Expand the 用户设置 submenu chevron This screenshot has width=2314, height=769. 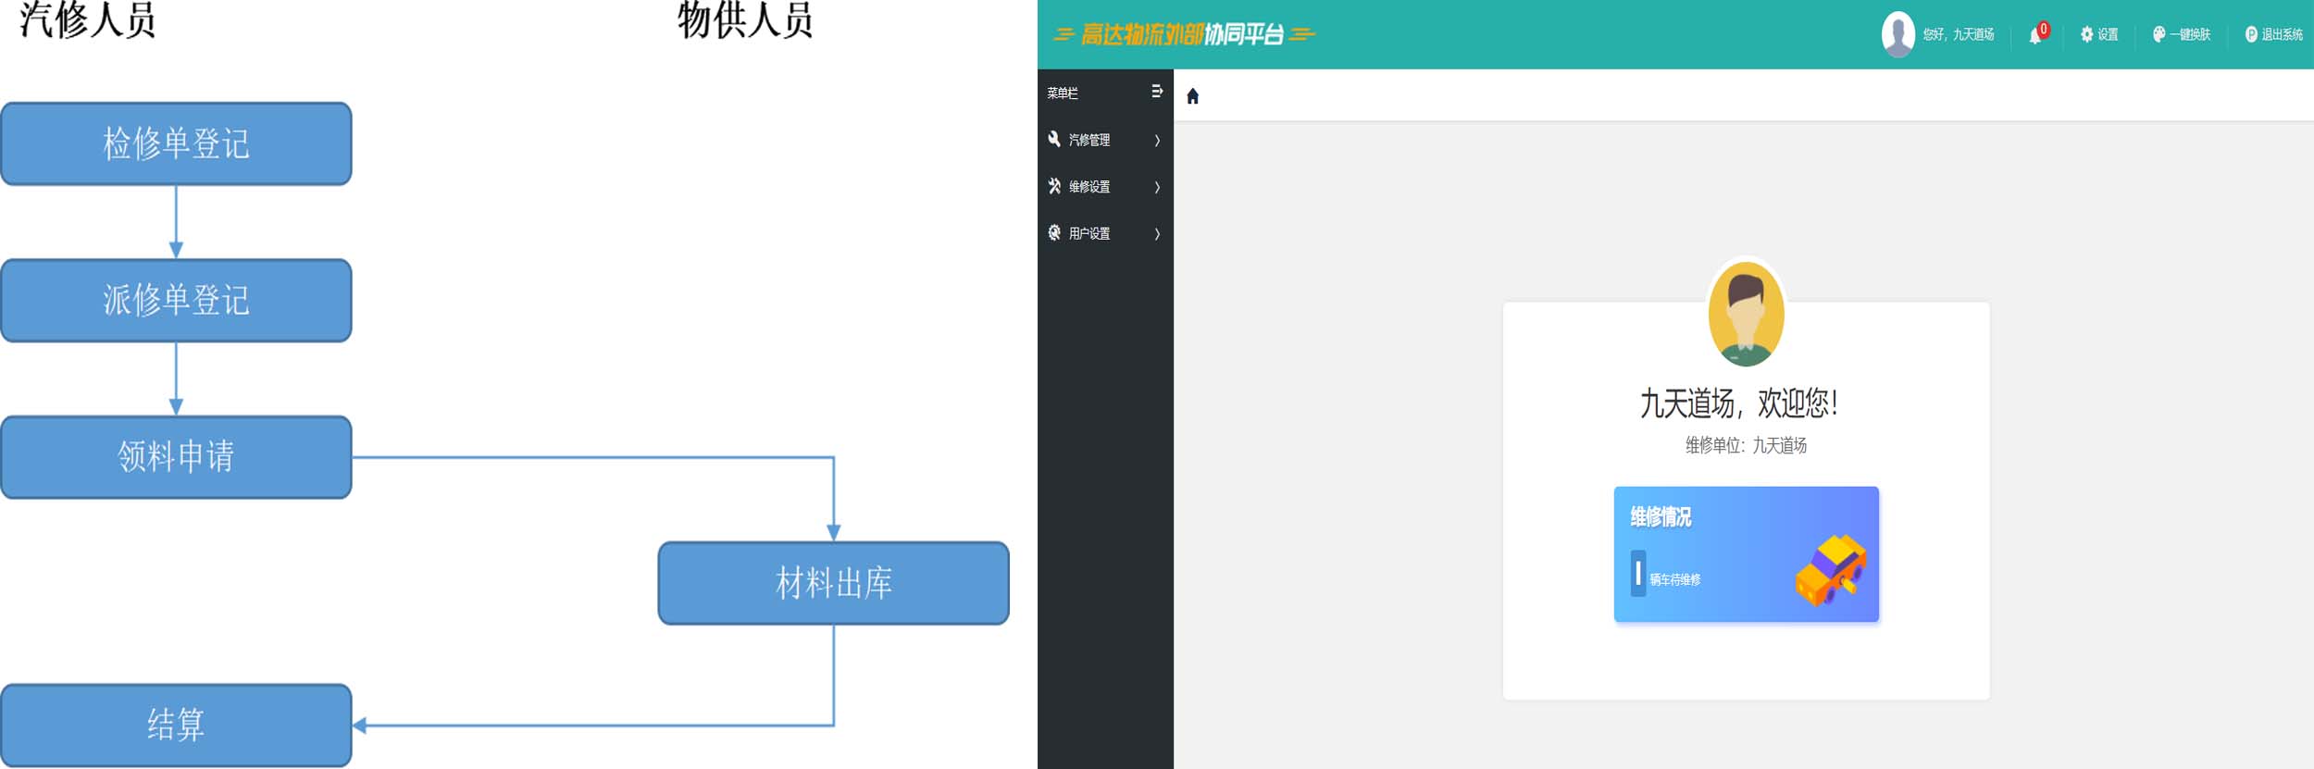click(1157, 234)
